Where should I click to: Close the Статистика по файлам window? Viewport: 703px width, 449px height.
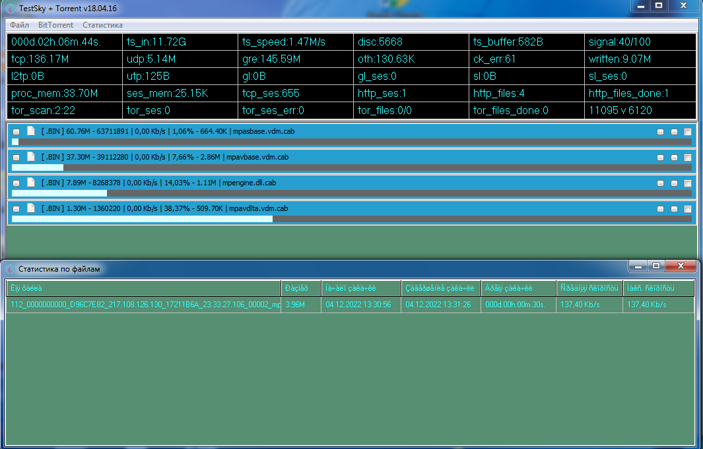tap(678, 266)
